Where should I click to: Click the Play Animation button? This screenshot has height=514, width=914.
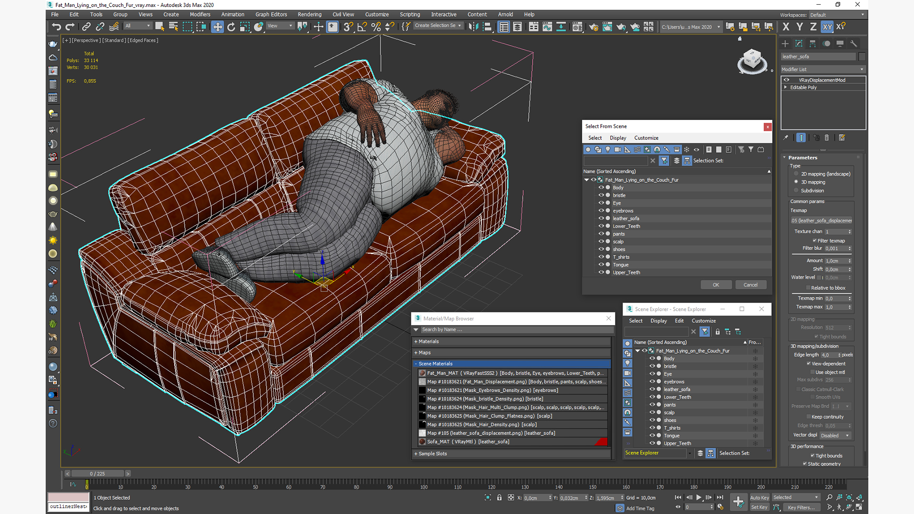[x=699, y=497]
